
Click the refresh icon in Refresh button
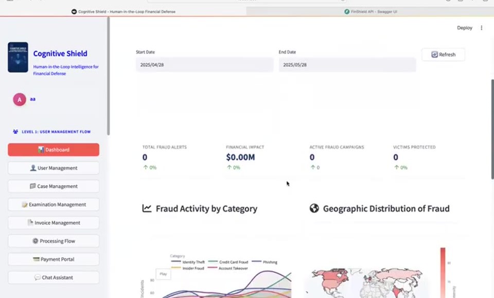(434, 54)
